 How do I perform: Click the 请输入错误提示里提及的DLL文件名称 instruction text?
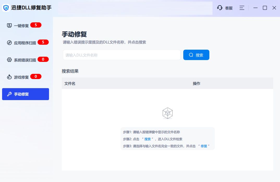pos(105,42)
